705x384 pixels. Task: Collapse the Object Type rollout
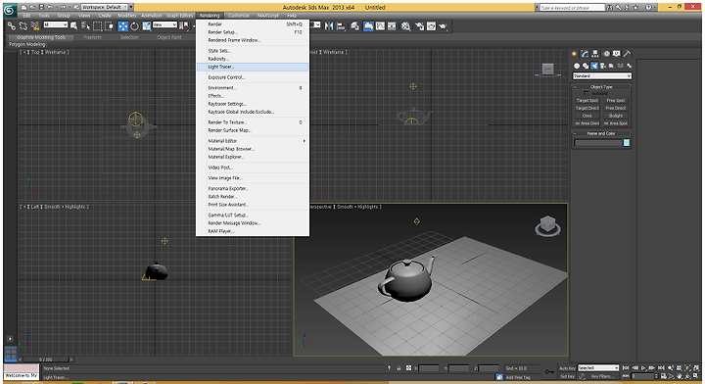(x=601, y=87)
